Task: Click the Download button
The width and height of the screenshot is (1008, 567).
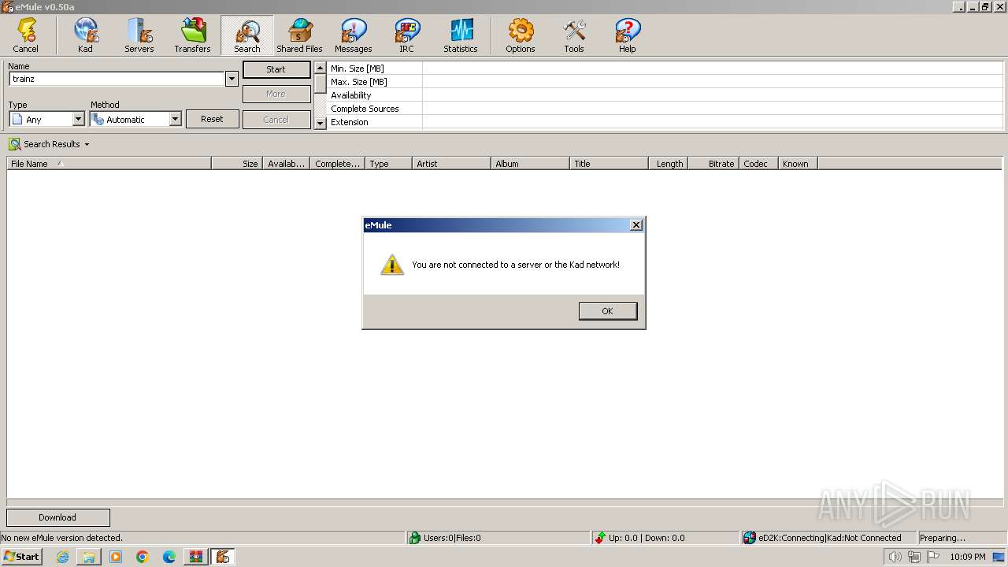Action: click(x=57, y=517)
